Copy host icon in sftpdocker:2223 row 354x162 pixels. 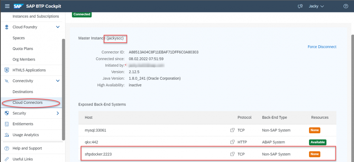pos(232,154)
